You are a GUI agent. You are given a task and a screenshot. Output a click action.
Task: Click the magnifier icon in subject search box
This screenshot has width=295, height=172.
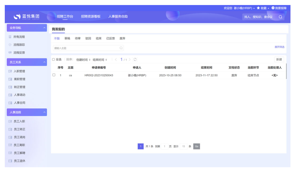click(121, 48)
